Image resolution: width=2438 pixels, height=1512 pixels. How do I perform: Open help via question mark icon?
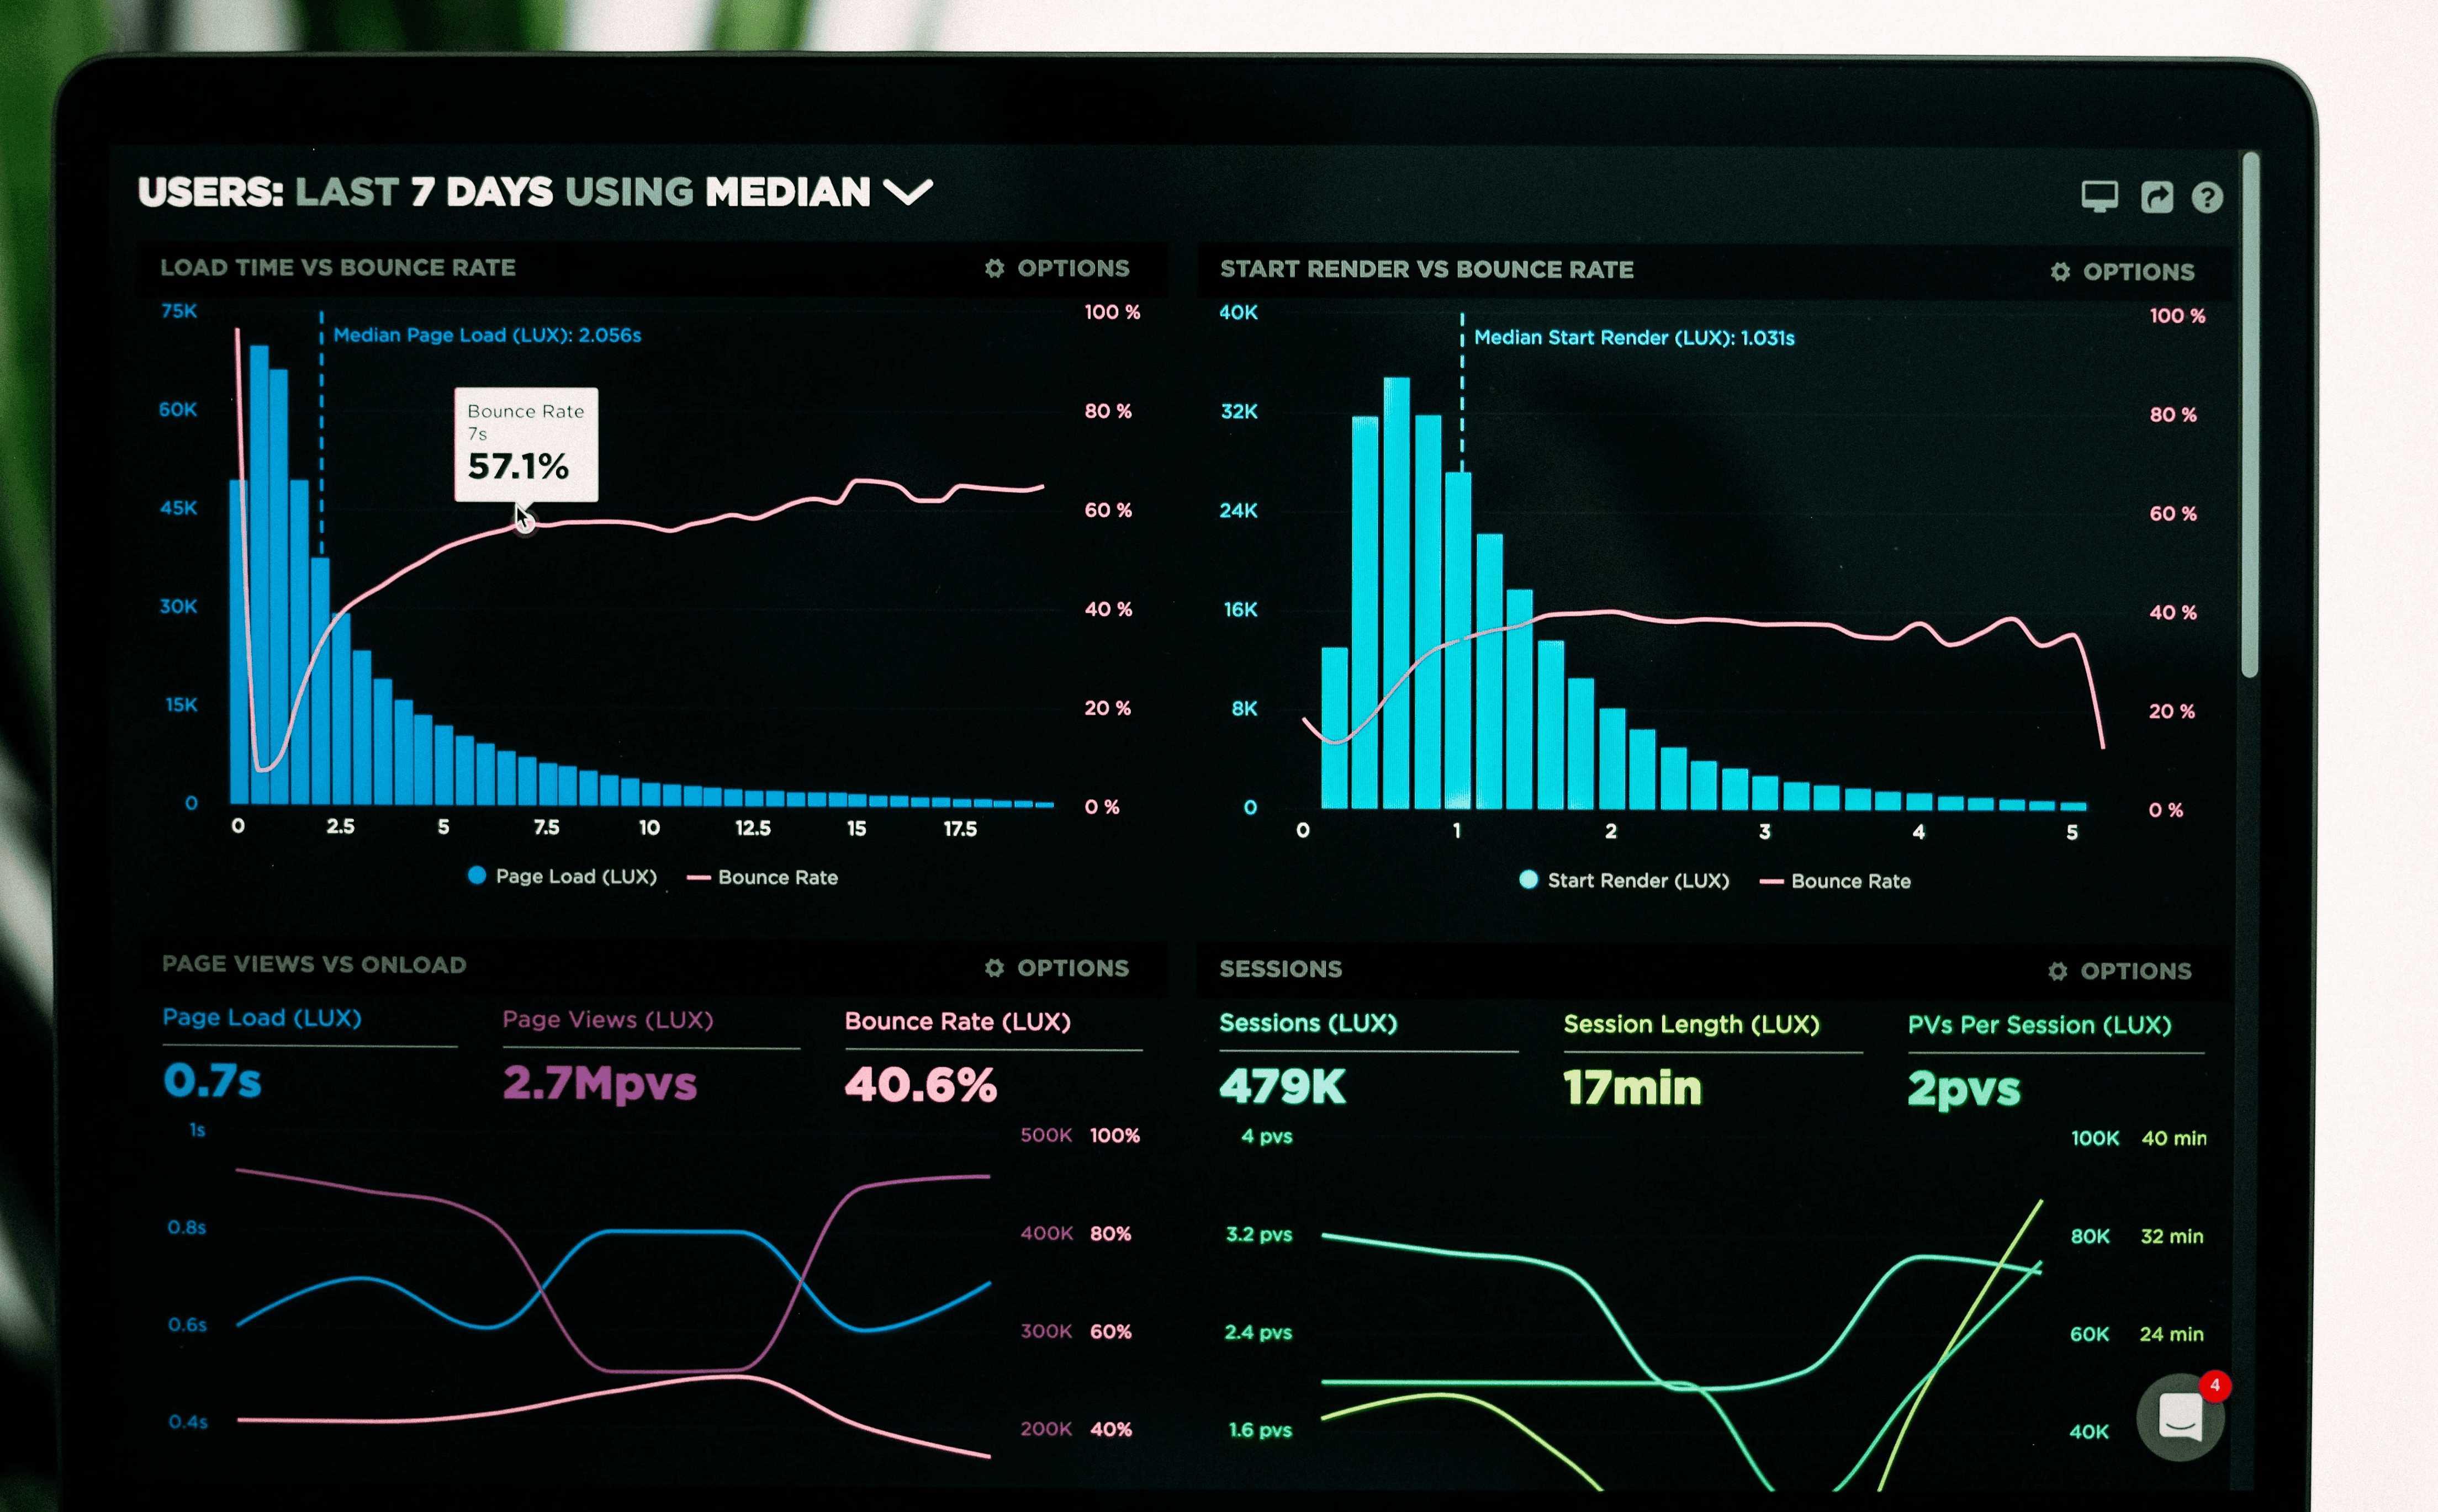click(x=2207, y=197)
